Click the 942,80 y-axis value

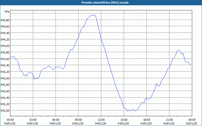(5, 85)
